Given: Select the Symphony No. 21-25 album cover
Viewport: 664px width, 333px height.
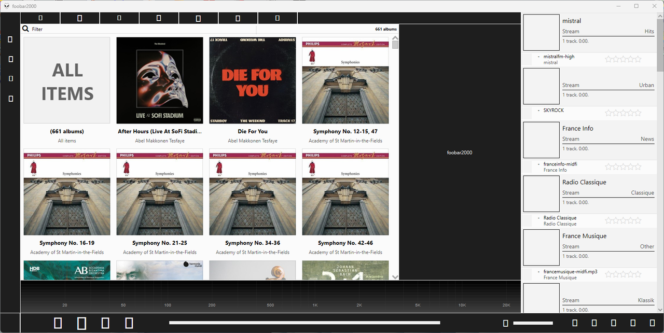Looking at the screenshot, I should [160, 192].
